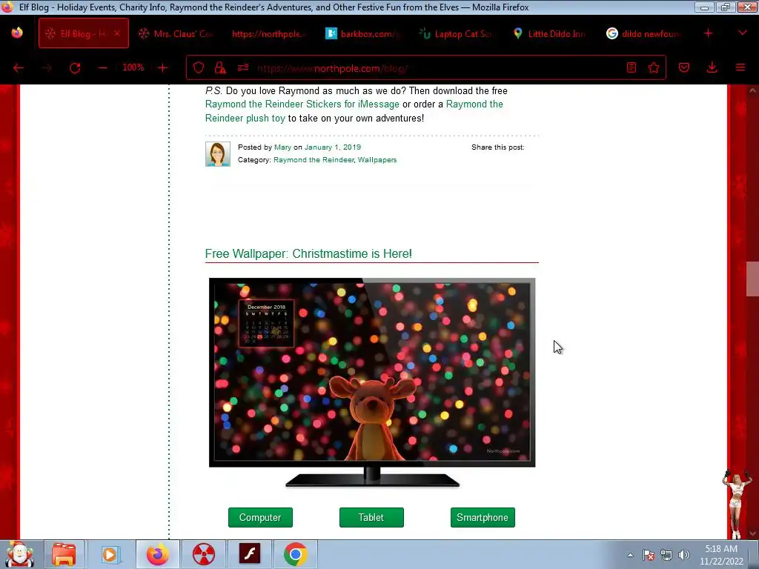This screenshot has height=569, width=759.
Task: Open the file explorer folder taskbar icon
Action: pos(64,554)
